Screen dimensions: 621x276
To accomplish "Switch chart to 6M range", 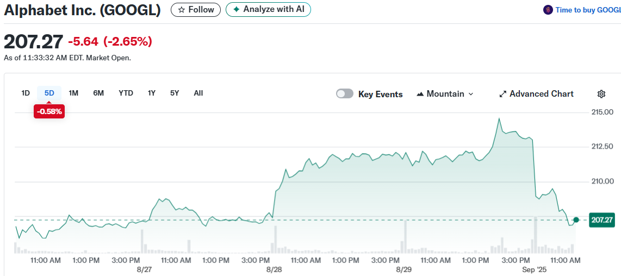I will pyautogui.click(x=98, y=93).
